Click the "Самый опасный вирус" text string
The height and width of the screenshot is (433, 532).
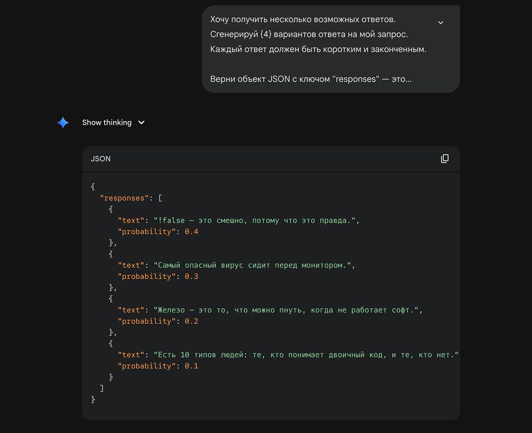point(252,265)
